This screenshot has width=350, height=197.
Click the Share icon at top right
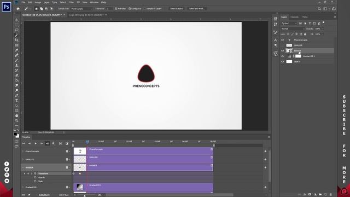point(334,9)
